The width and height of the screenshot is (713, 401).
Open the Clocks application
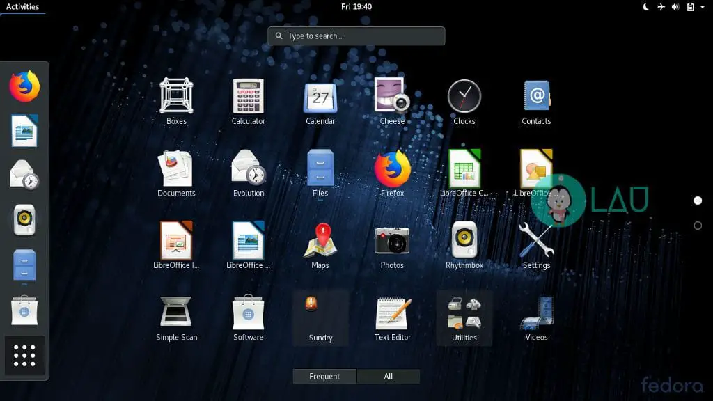(464, 101)
